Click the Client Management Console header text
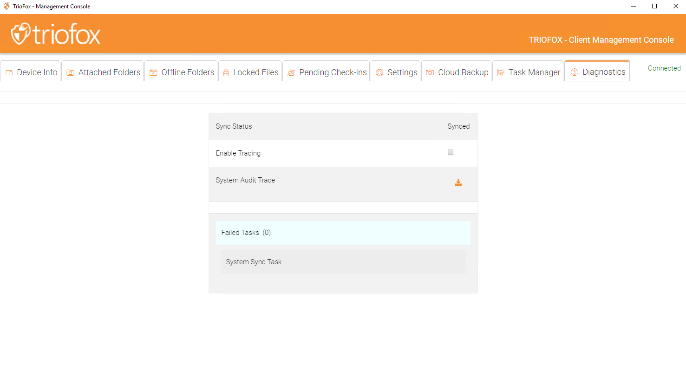The image size is (686, 371). (601, 40)
